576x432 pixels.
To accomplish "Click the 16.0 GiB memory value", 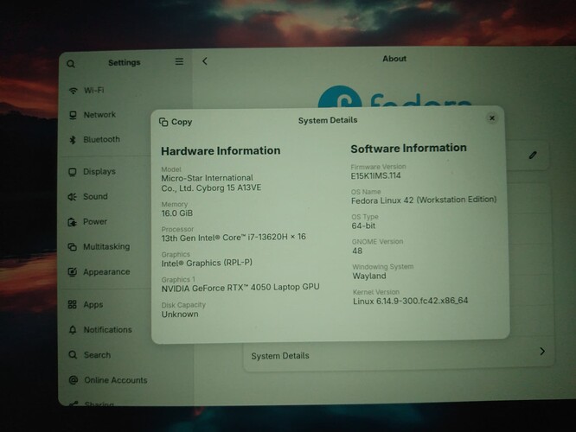I will 177,213.
